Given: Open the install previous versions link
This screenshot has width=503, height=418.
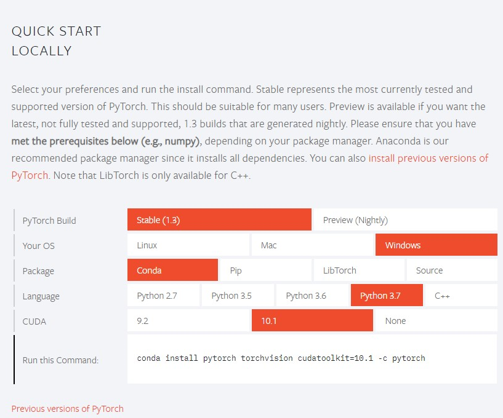Looking at the screenshot, I should click(428, 158).
